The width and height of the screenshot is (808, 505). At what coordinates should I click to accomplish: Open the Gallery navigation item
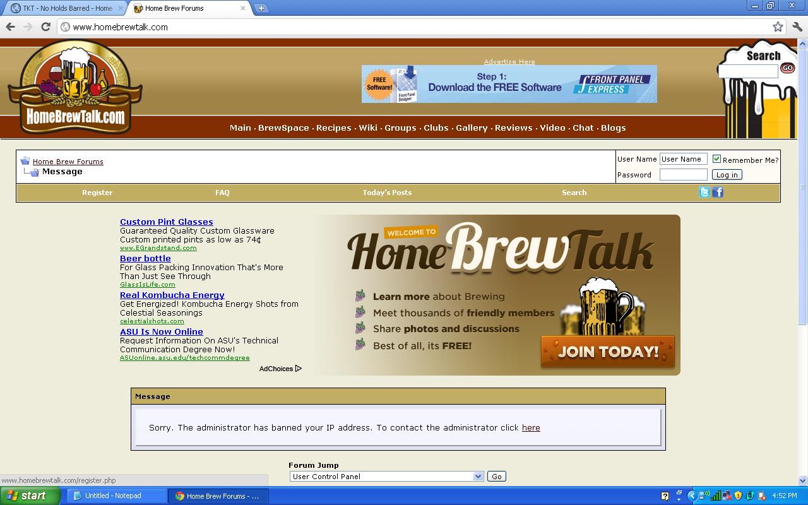click(472, 128)
